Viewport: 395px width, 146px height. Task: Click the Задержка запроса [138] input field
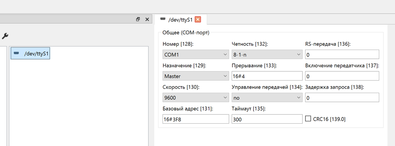(x=342, y=98)
